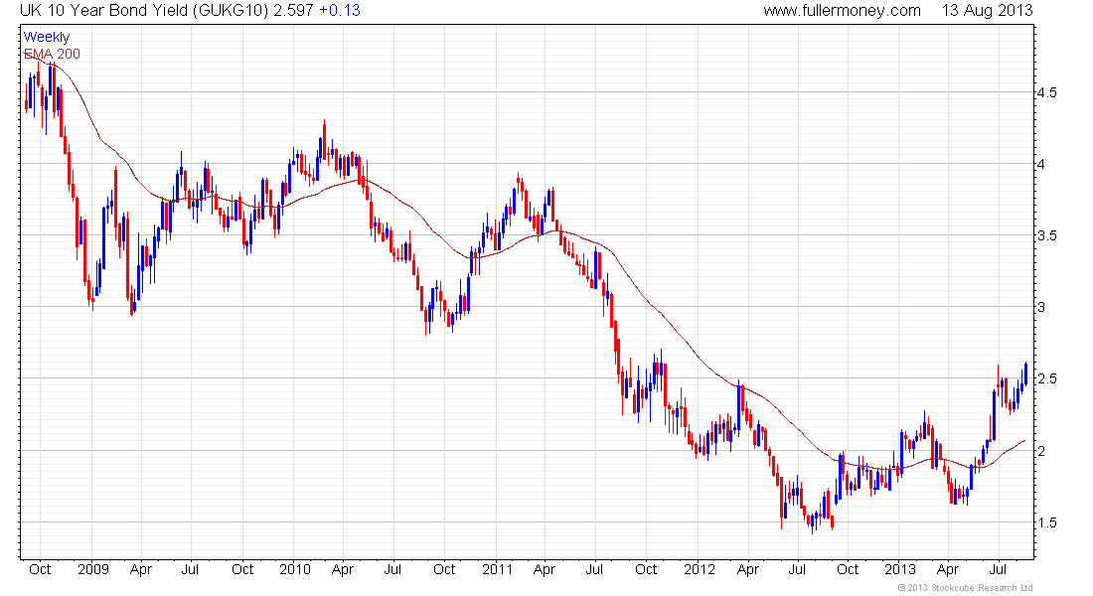Screen dimensions: 1093x596
Task: Click the 4 y-axis label
Action: [x=1041, y=165]
